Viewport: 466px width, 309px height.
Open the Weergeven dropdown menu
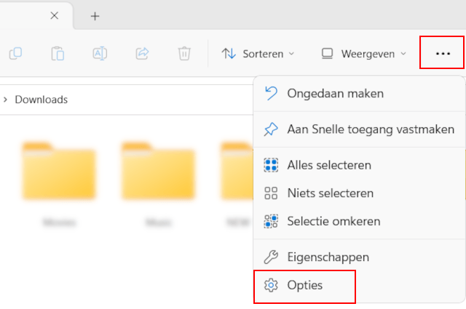pos(363,53)
